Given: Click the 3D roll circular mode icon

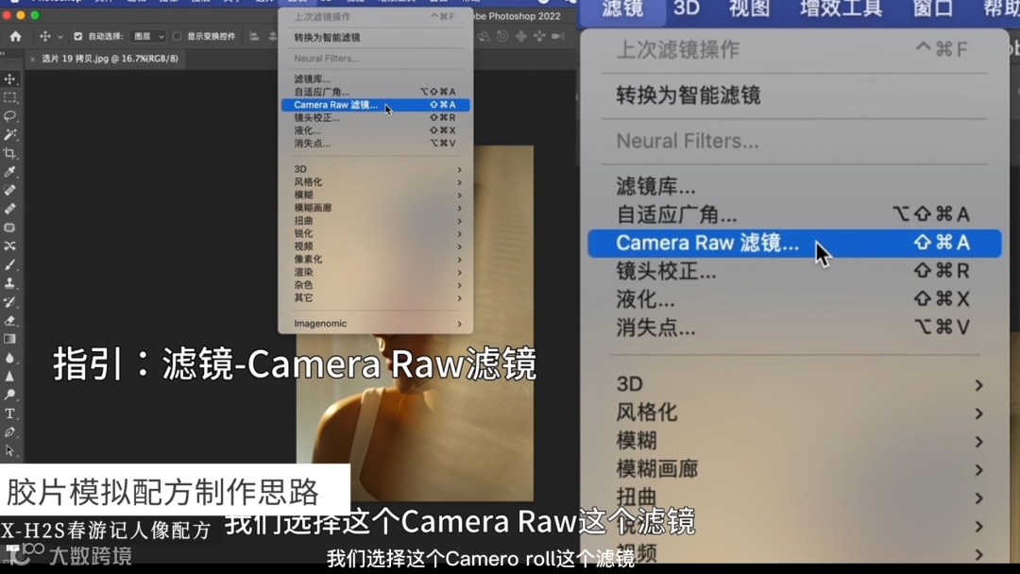Looking at the screenshot, I should [x=502, y=37].
